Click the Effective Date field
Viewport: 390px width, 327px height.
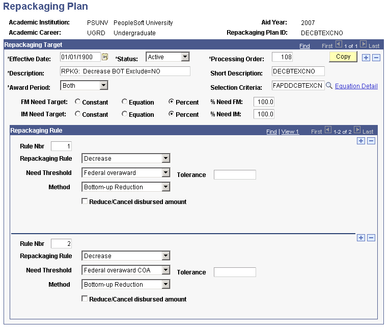80,57
